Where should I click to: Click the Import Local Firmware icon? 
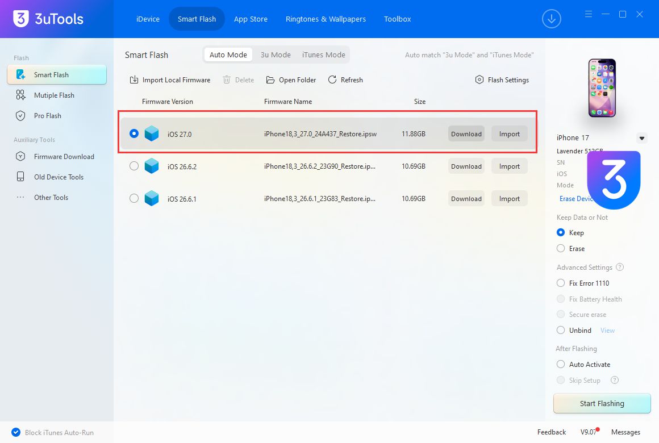pyautogui.click(x=134, y=80)
